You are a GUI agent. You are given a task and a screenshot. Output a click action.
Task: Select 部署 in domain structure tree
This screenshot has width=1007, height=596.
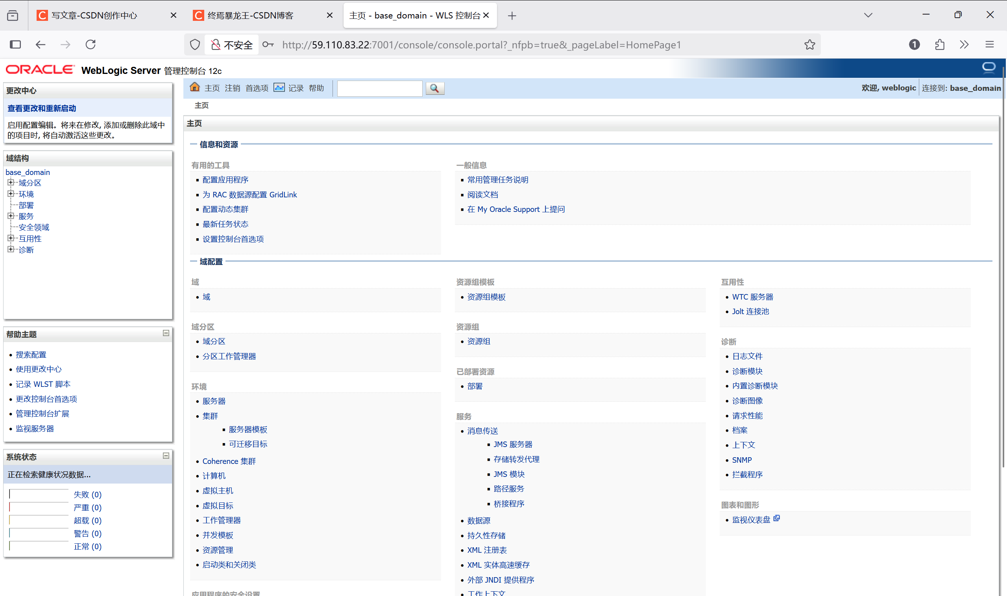click(26, 205)
